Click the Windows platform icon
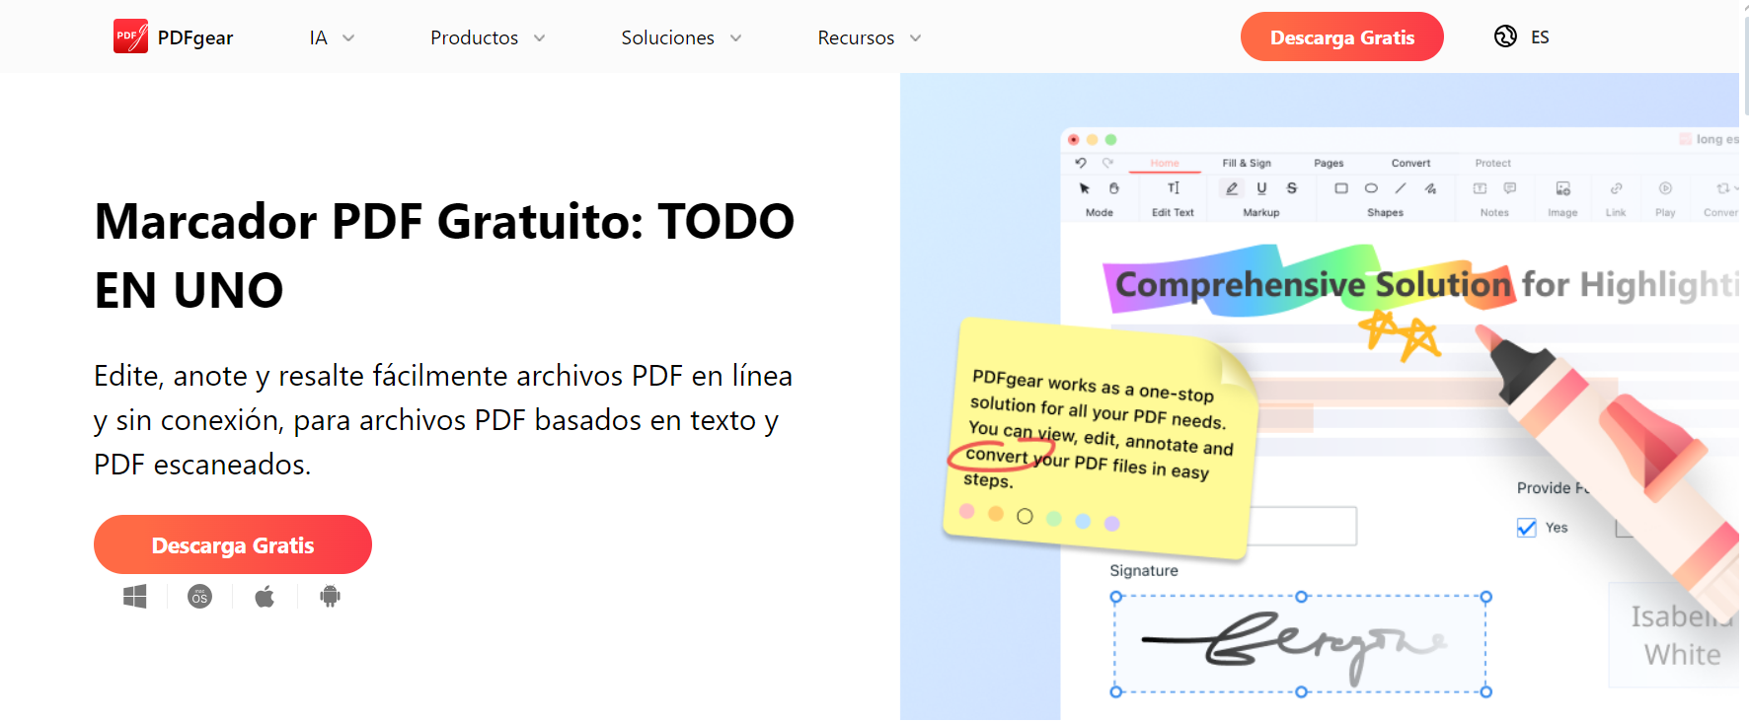The image size is (1749, 722). pos(135,597)
